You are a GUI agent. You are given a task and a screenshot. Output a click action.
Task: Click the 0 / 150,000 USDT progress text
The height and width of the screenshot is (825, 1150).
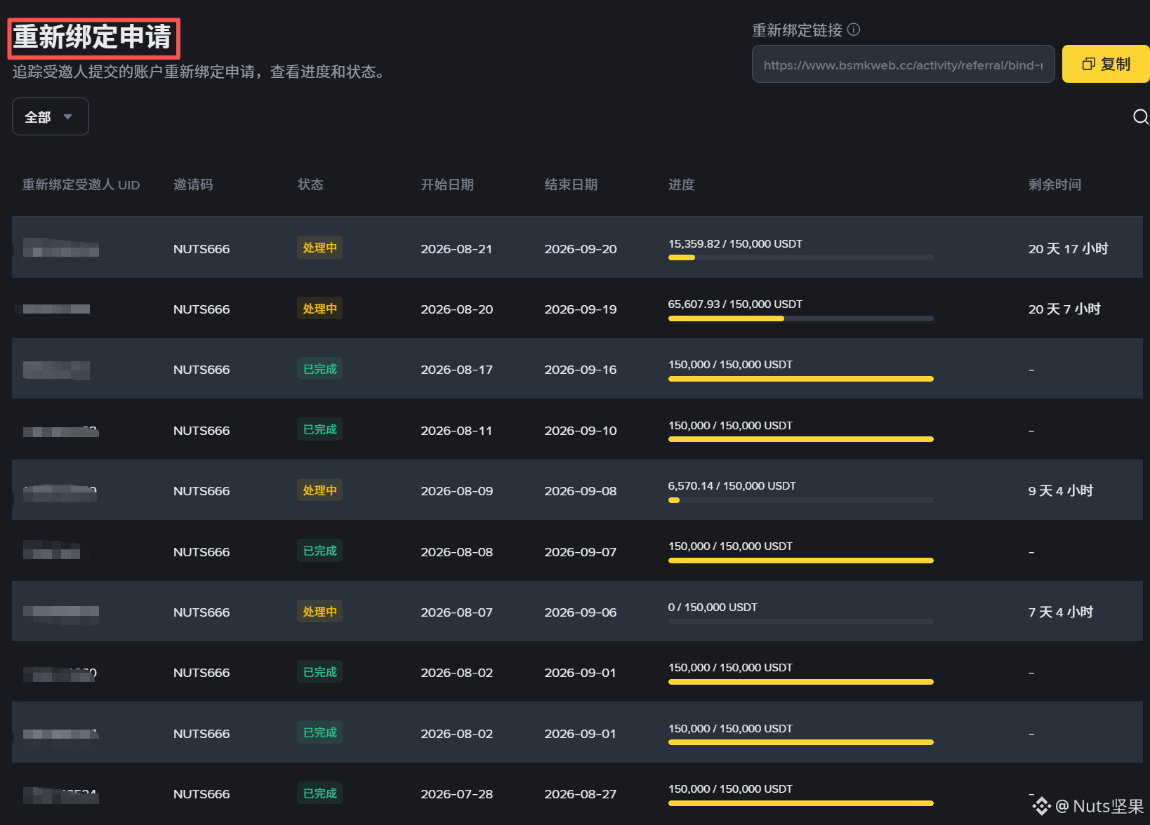click(x=713, y=607)
